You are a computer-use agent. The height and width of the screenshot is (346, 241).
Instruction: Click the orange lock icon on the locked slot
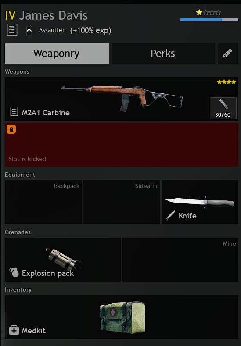pyautogui.click(x=11, y=129)
